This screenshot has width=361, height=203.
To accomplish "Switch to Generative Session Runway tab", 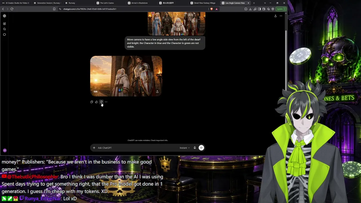I will pyautogui.click(x=47, y=3).
